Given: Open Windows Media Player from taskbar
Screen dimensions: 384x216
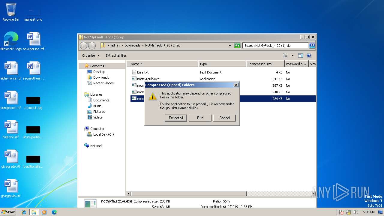Looking at the screenshot, I should [44, 212].
